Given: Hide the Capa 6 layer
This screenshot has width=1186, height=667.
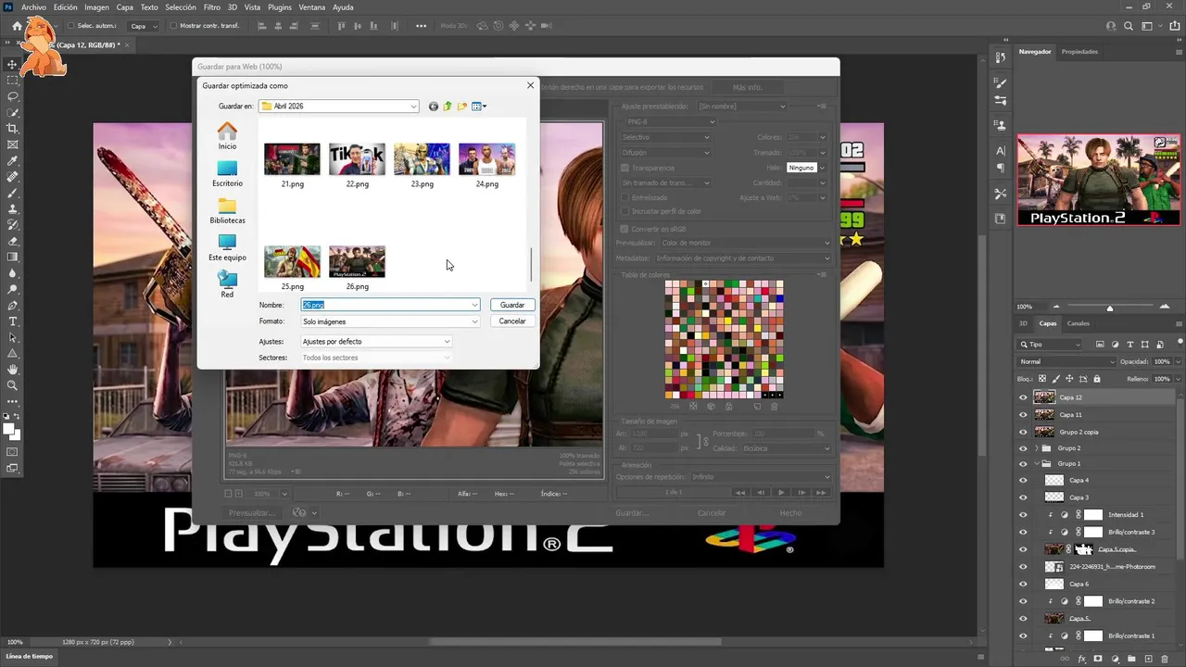Looking at the screenshot, I should pyautogui.click(x=1023, y=584).
